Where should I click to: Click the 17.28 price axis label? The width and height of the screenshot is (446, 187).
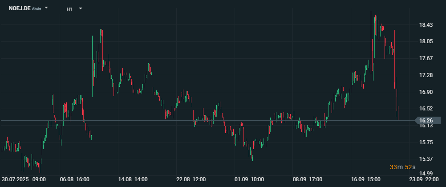(426, 75)
